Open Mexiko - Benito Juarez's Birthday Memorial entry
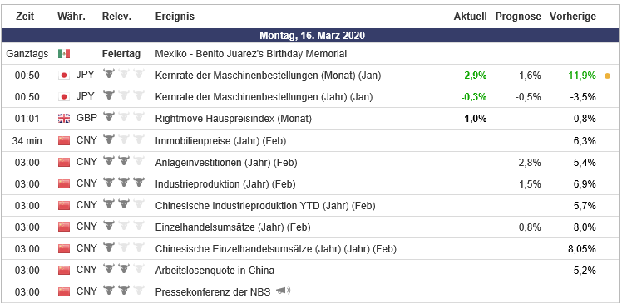This screenshot has height=303, width=622. coord(251,53)
